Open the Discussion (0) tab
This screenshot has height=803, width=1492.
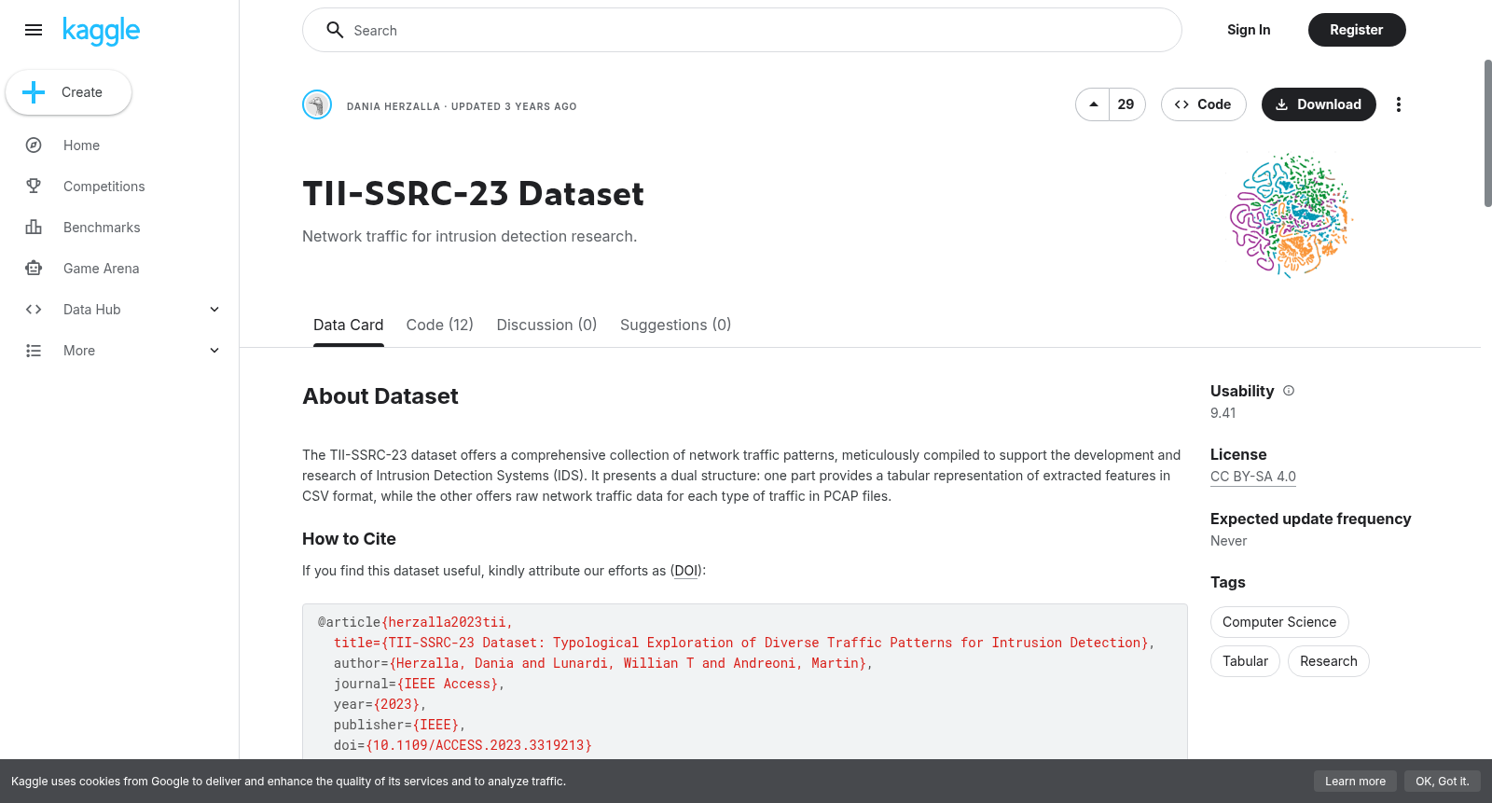pos(546,325)
